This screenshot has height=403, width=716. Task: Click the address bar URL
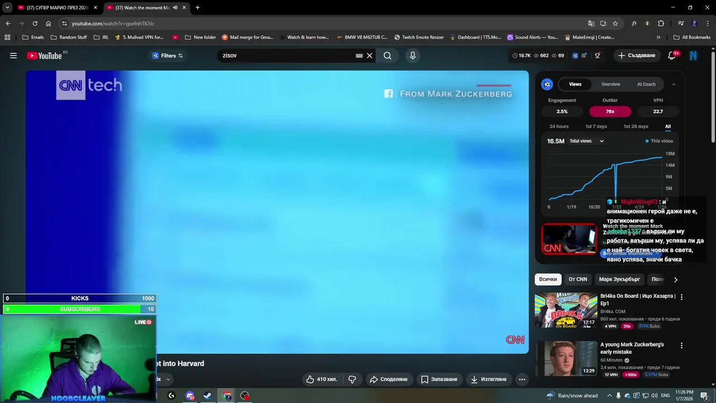(x=112, y=24)
